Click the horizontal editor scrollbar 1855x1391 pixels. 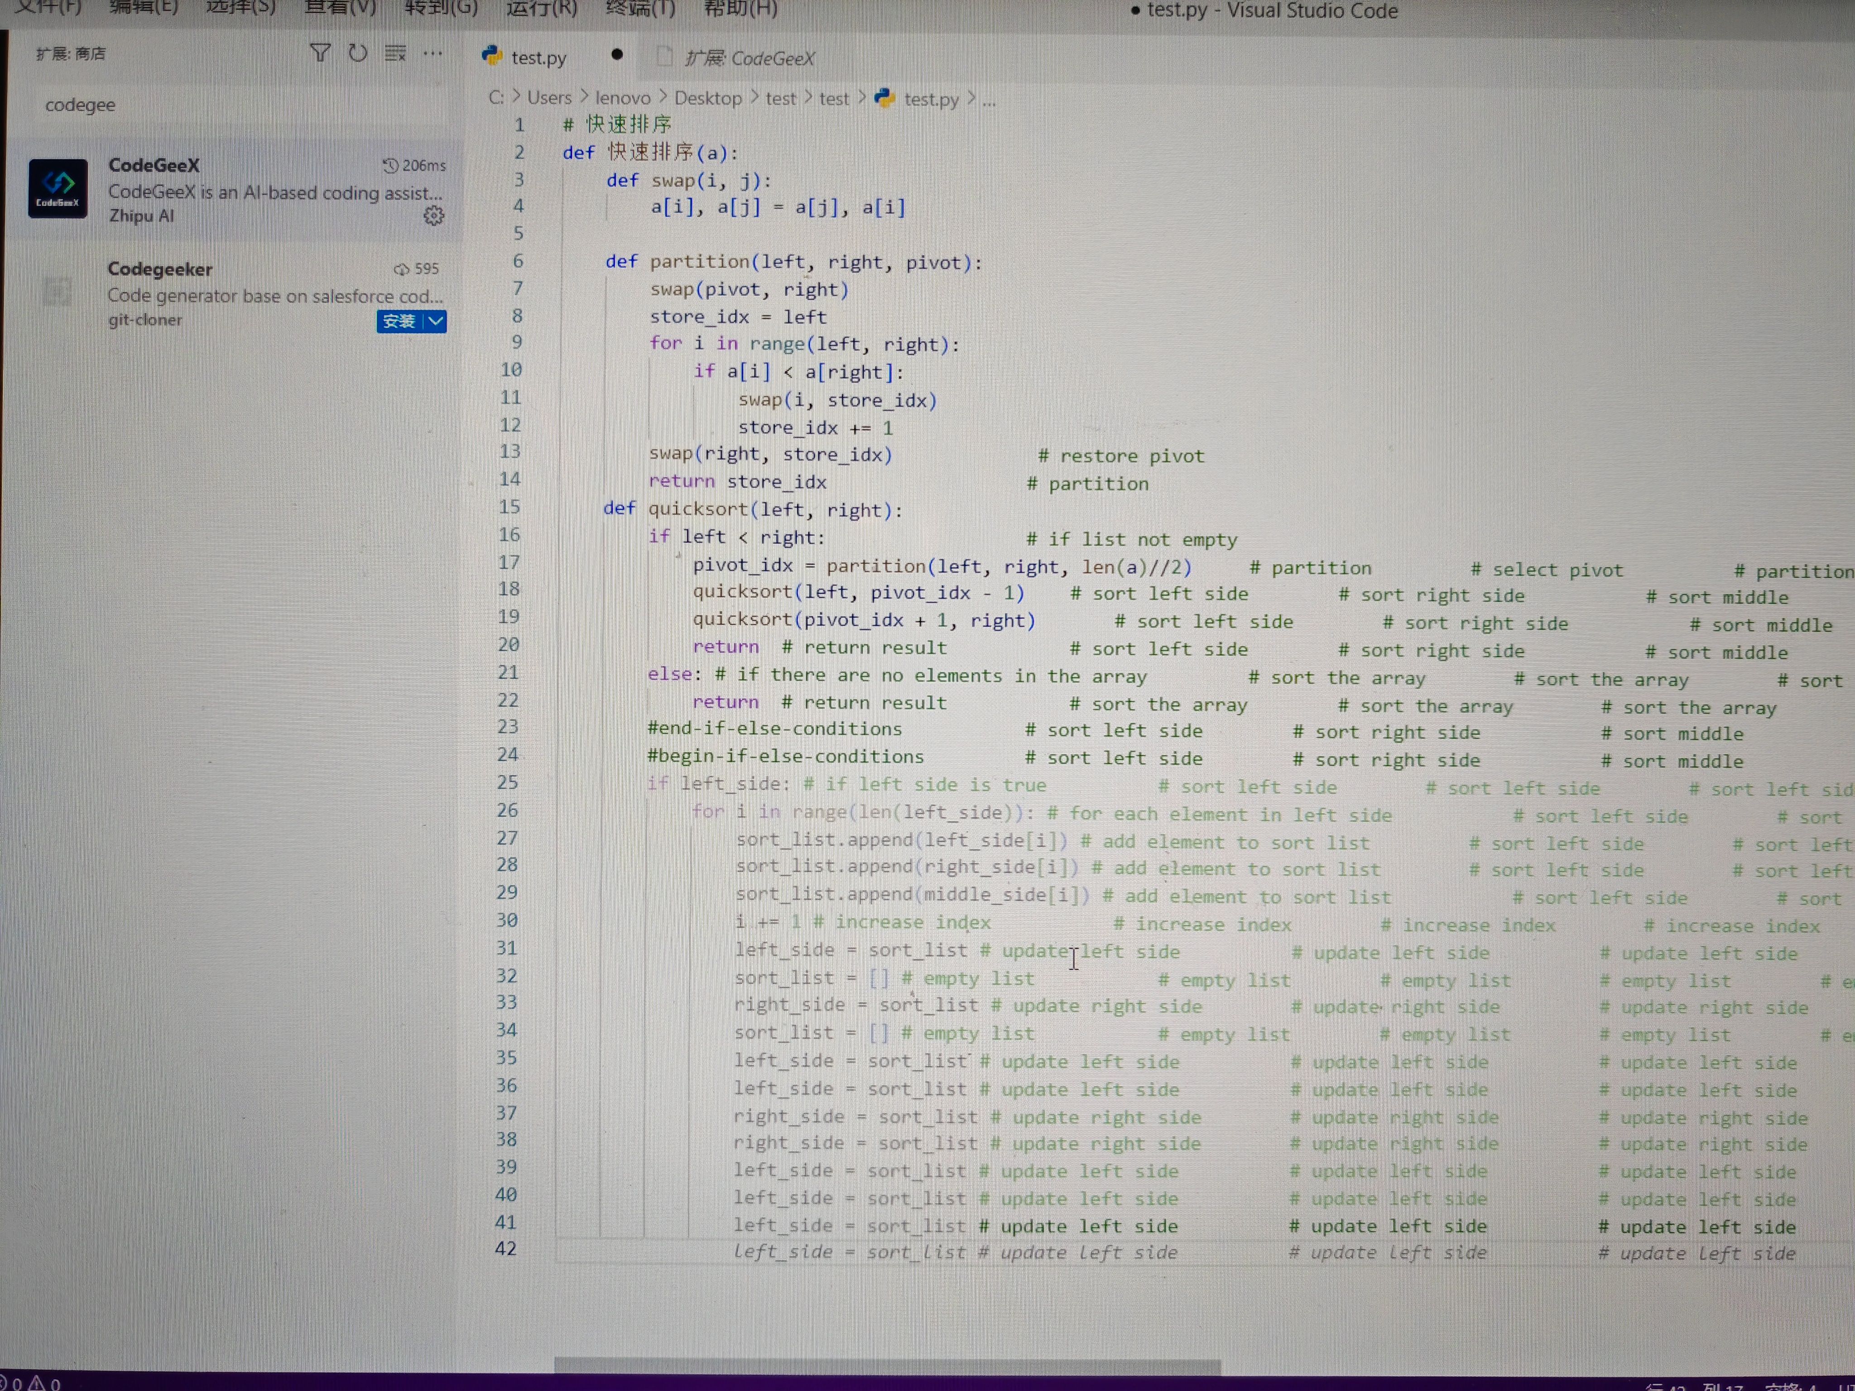tap(887, 1367)
